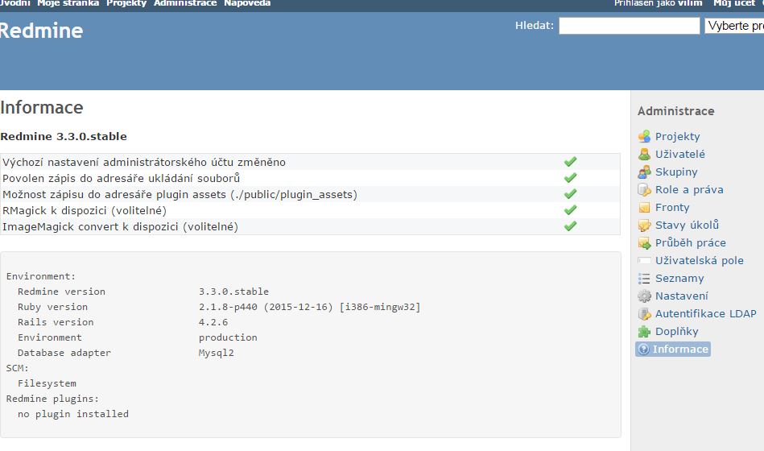This screenshot has width=764, height=451.
Task: Click the 'no plugin installed' text
Action: tap(73, 414)
